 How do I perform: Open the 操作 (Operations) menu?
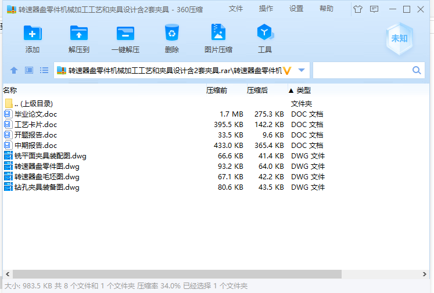pyautogui.click(x=266, y=9)
